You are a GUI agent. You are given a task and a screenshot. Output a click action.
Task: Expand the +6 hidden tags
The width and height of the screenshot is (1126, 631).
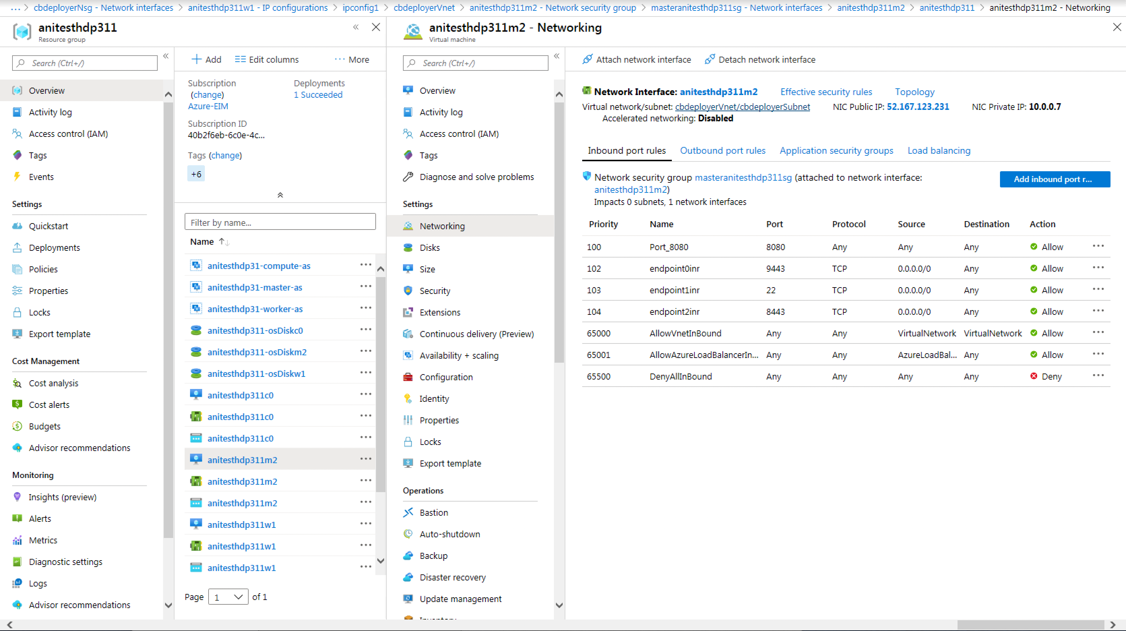(x=196, y=174)
